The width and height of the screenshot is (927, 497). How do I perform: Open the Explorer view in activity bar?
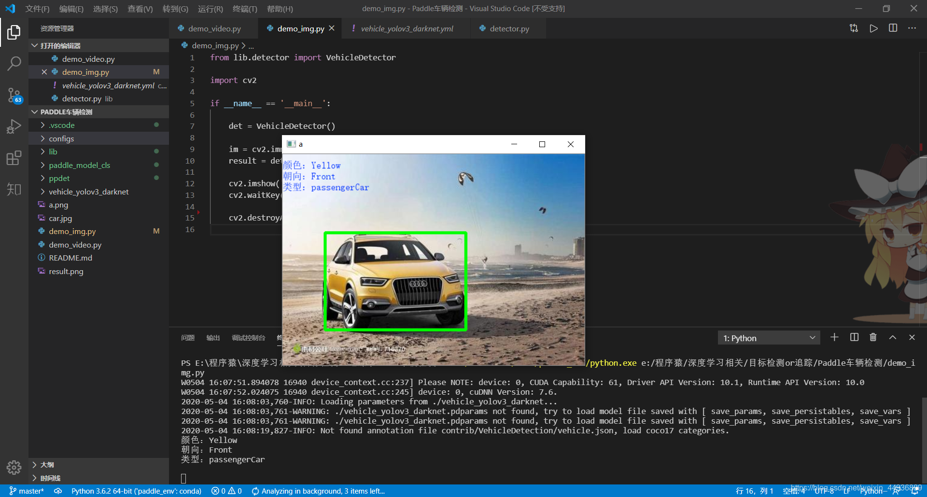[x=14, y=32]
